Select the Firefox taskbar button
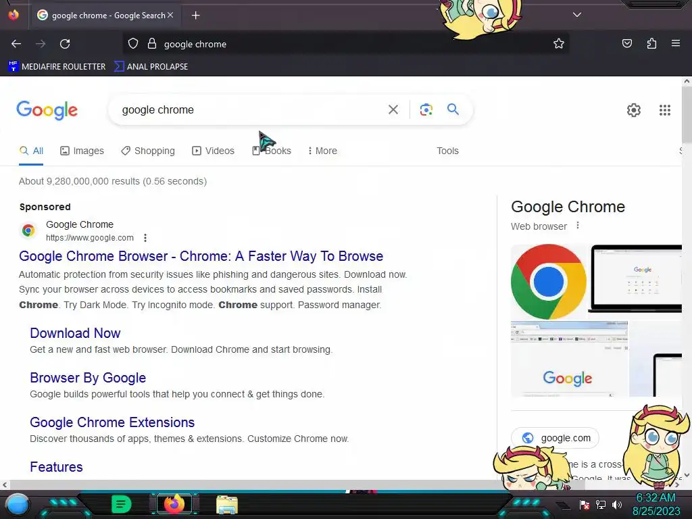 [174, 503]
